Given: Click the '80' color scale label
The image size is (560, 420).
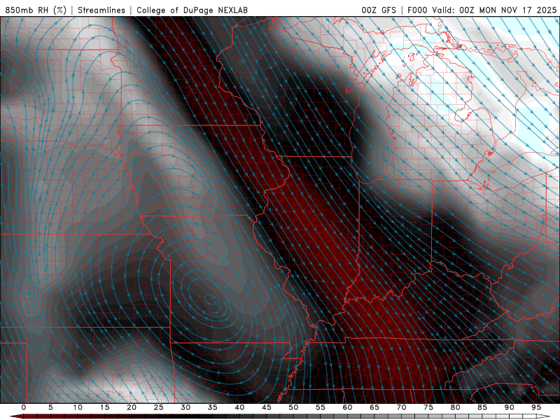Looking at the screenshot, I should 455,407.
